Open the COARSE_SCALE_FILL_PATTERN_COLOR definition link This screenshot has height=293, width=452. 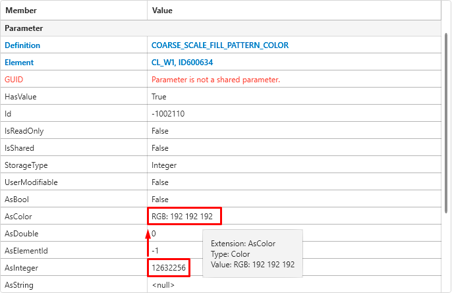click(219, 45)
